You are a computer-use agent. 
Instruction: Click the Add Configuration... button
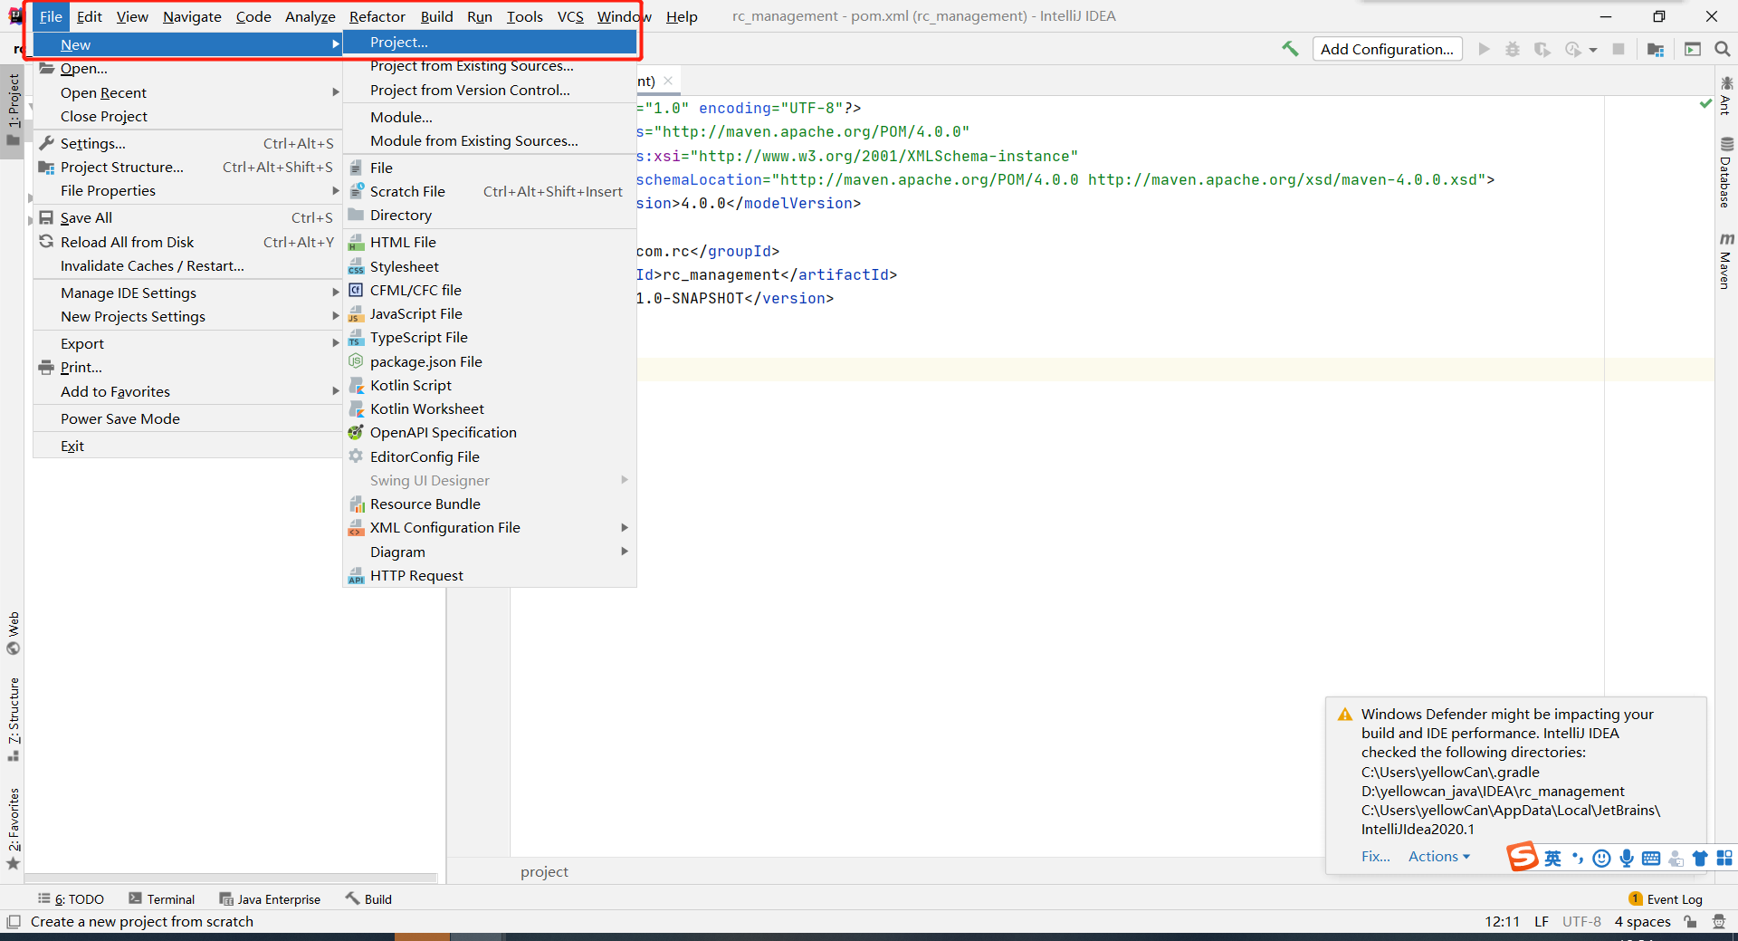pos(1387,49)
